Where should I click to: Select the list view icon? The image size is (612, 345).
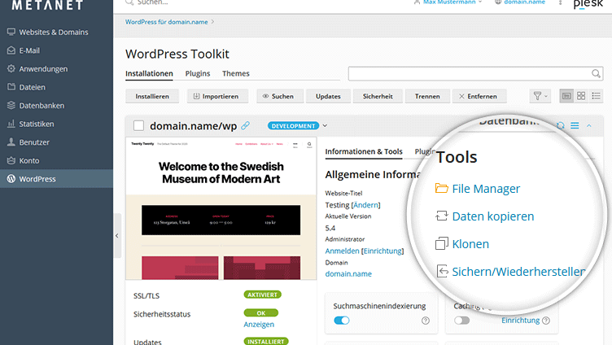click(x=596, y=96)
